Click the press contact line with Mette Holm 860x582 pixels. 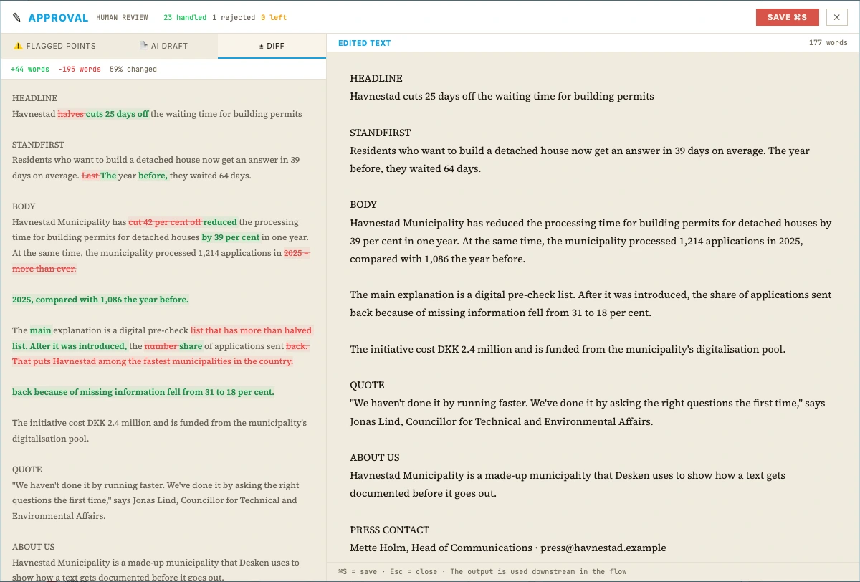[507, 548]
